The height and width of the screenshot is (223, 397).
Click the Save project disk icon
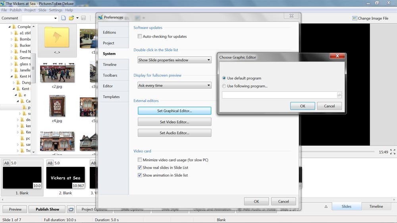click(x=83, y=18)
